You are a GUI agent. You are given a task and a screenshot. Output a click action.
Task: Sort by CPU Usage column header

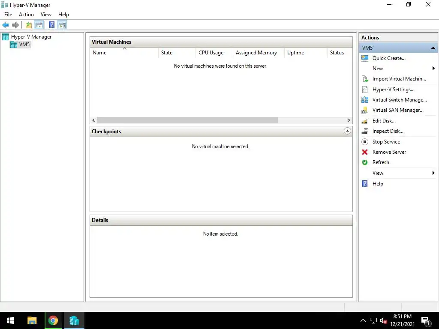tap(214, 53)
